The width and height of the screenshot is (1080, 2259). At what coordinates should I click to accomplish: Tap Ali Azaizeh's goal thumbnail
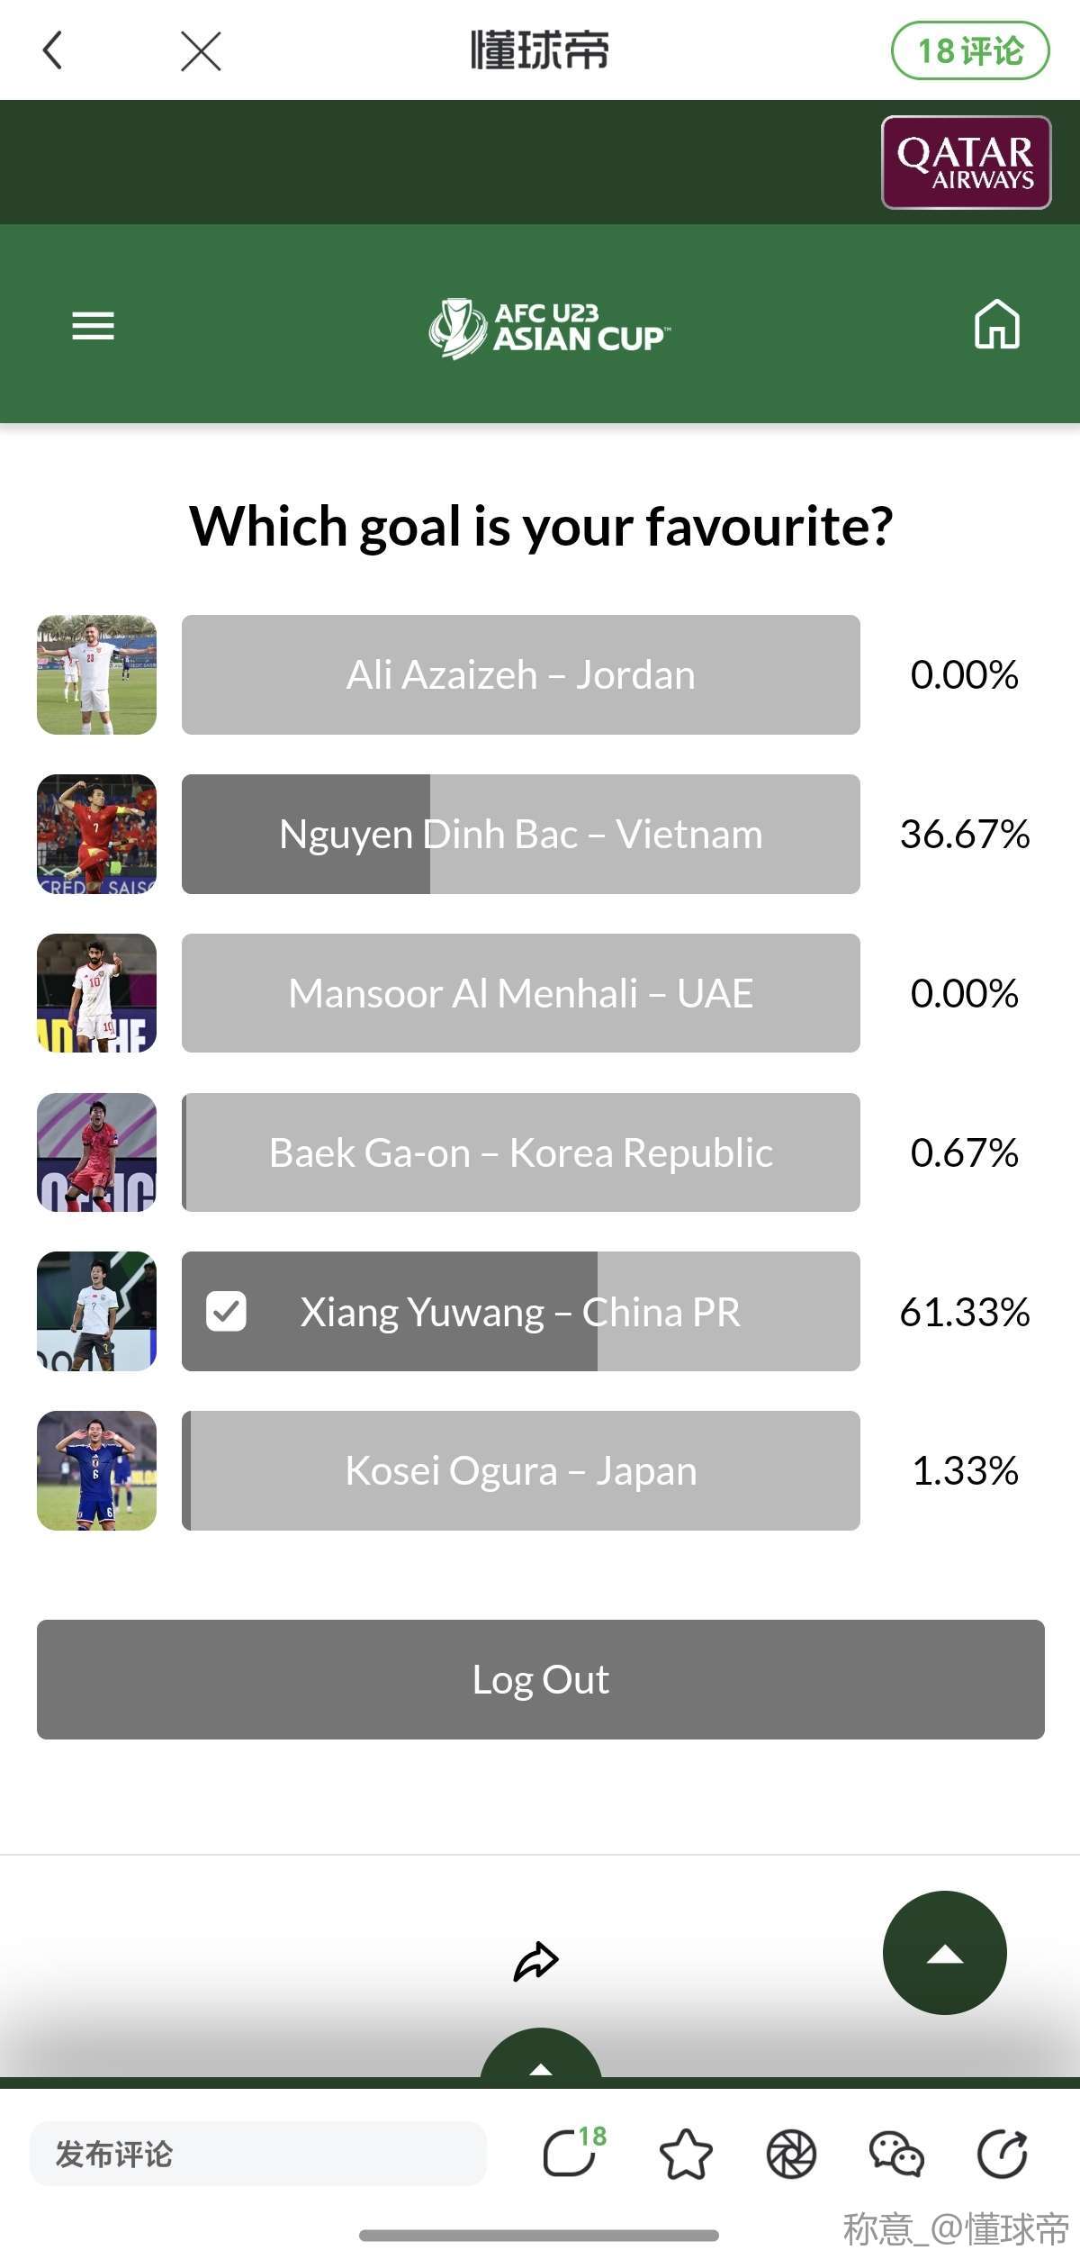click(96, 674)
